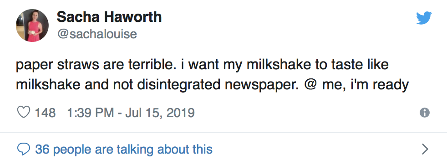Click the Jul 15, 2019 date

point(160,113)
